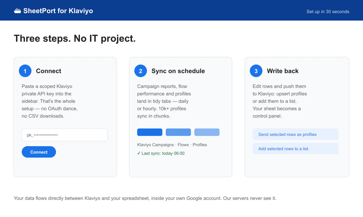This screenshot has width=363, height=217.
Task: Click the SheetPort ship logo icon
Action: click(x=18, y=11)
